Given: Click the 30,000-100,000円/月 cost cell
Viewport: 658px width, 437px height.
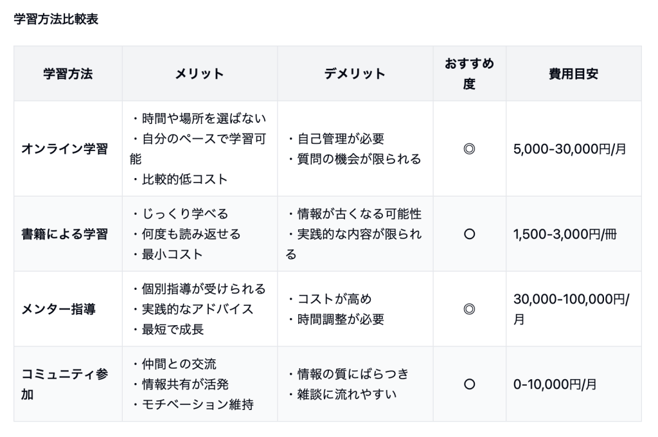Looking at the screenshot, I should click(571, 309).
